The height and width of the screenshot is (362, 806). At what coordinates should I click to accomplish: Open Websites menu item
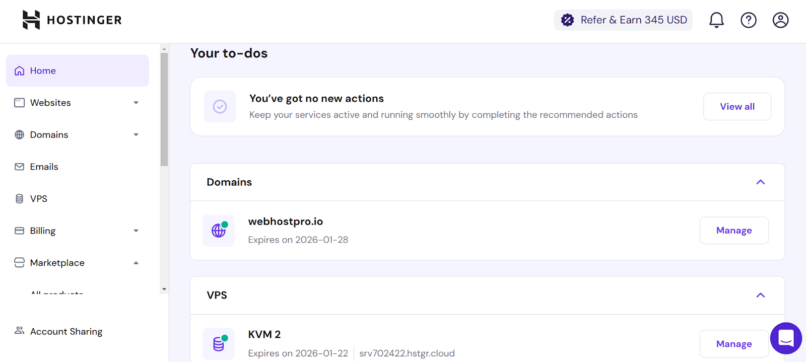(78, 103)
